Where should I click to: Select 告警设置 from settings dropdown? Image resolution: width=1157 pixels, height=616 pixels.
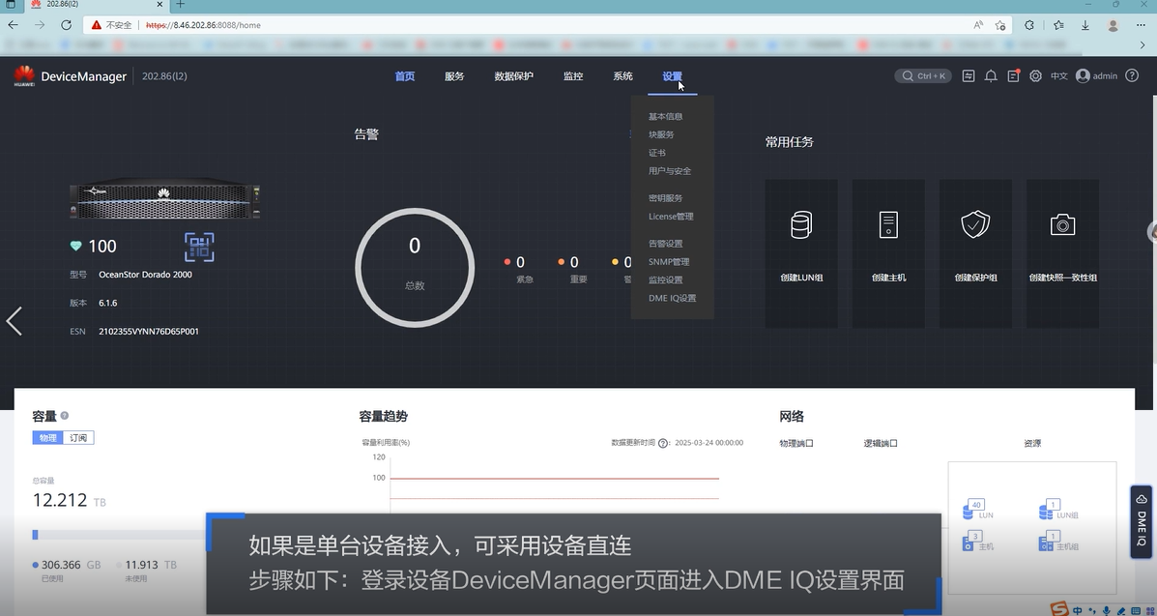point(666,244)
